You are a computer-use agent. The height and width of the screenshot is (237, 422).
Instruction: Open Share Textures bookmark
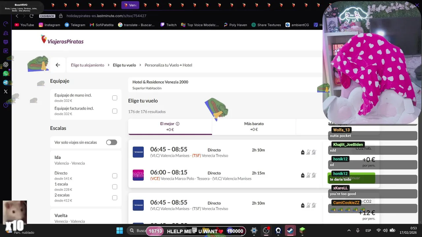(x=266, y=25)
